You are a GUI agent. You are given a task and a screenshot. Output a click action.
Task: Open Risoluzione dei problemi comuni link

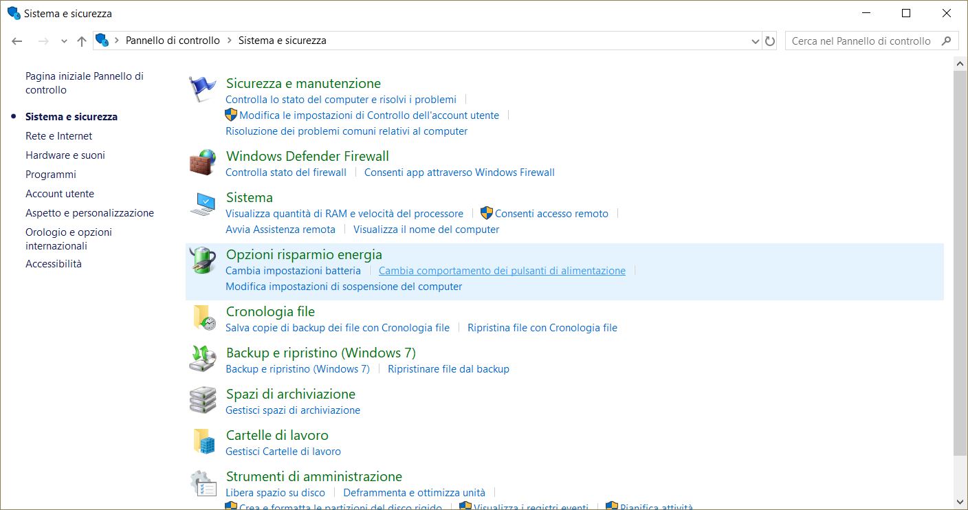[x=346, y=131]
